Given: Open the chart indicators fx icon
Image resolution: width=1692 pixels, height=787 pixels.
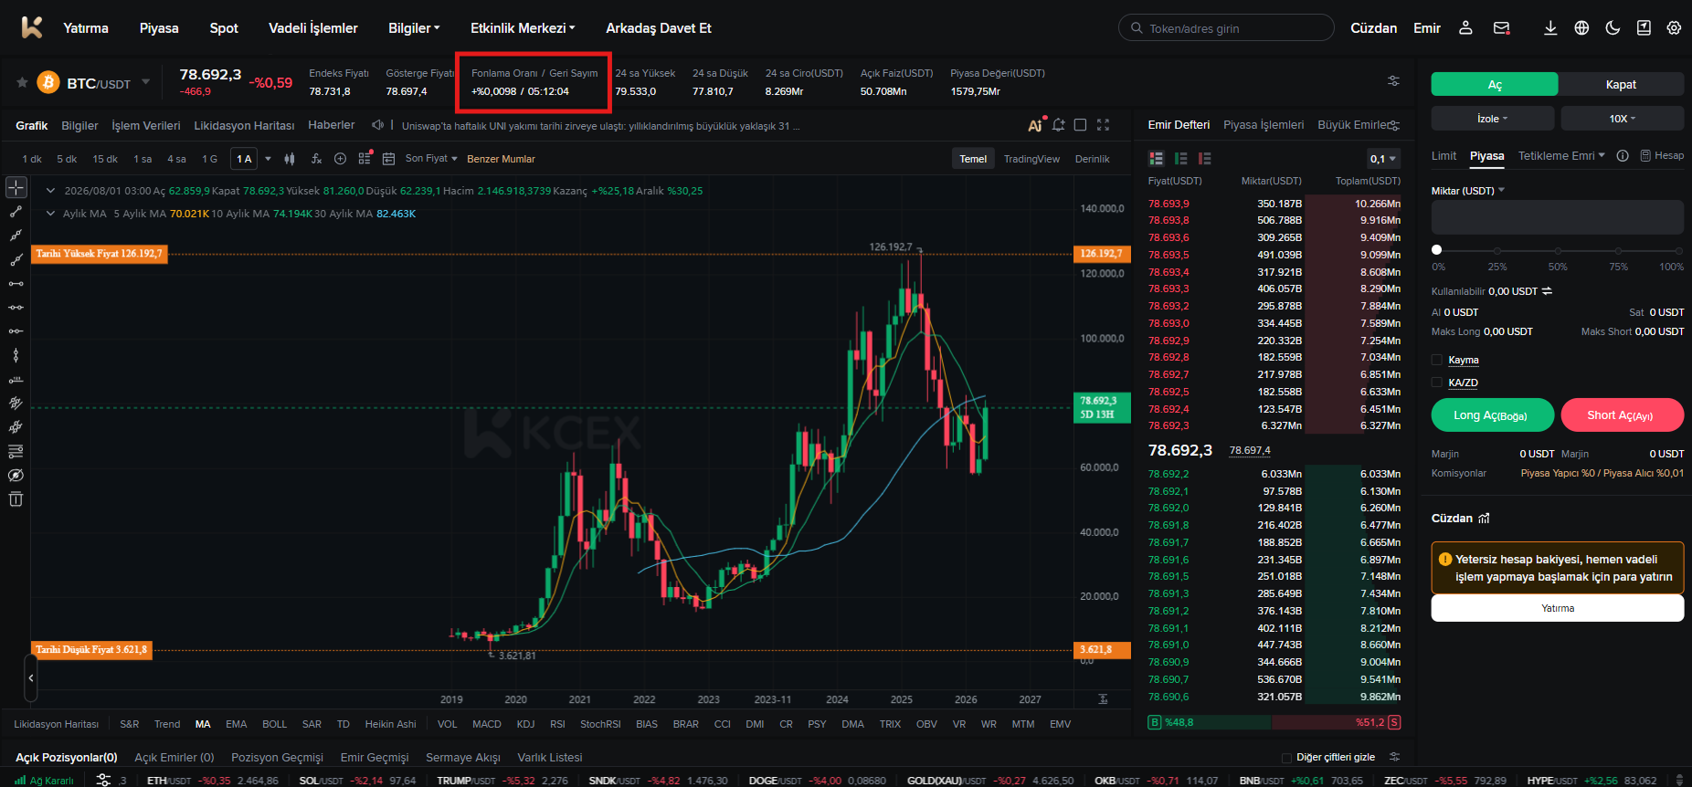Looking at the screenshot, I should [x=316, y=159].
